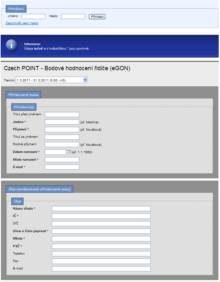Click the Fax input field
The width and height of the screenshot is (220, 282).
click(101, 261)
